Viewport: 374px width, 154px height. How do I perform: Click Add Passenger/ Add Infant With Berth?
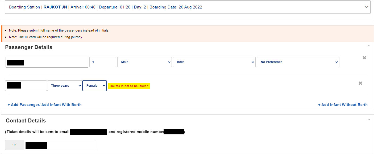(x=44, y=105)
